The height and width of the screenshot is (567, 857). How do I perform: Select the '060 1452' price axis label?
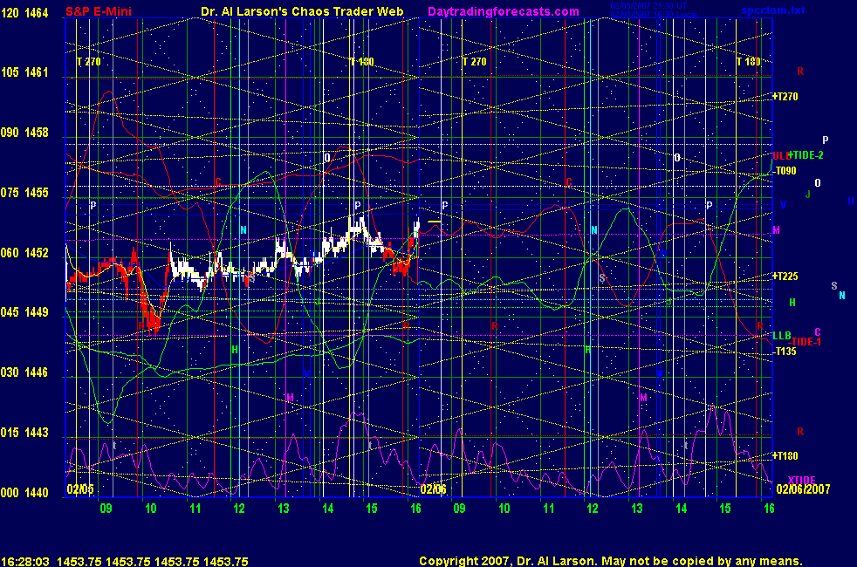pyautogui.click(x=24, y=252)
